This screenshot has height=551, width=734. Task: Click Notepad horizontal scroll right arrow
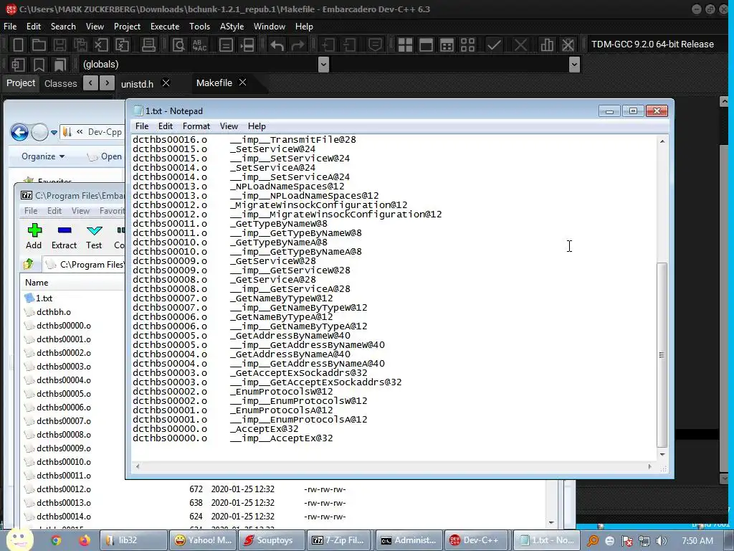649,466
